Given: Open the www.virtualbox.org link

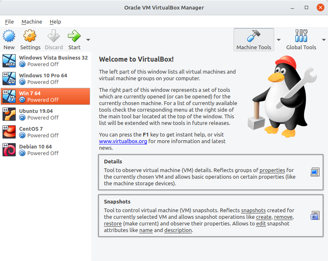Looking at the screenshot, I should [x=123, y=141].
